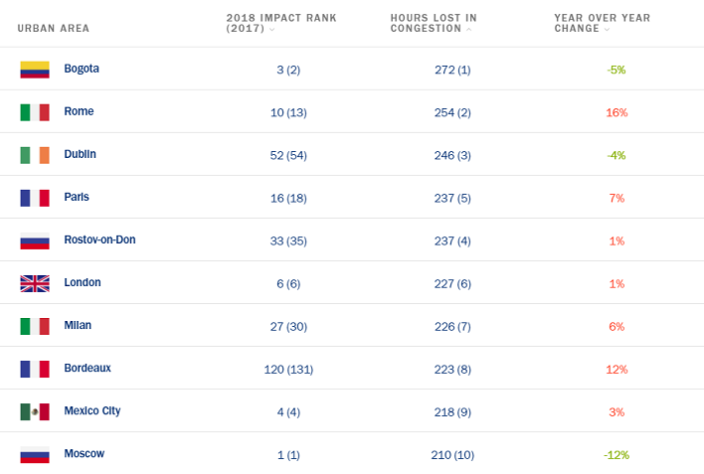Click the Colombia flag icon beside Bogota
The height and width of the screenshot is (474, 704).
[35, 70]
